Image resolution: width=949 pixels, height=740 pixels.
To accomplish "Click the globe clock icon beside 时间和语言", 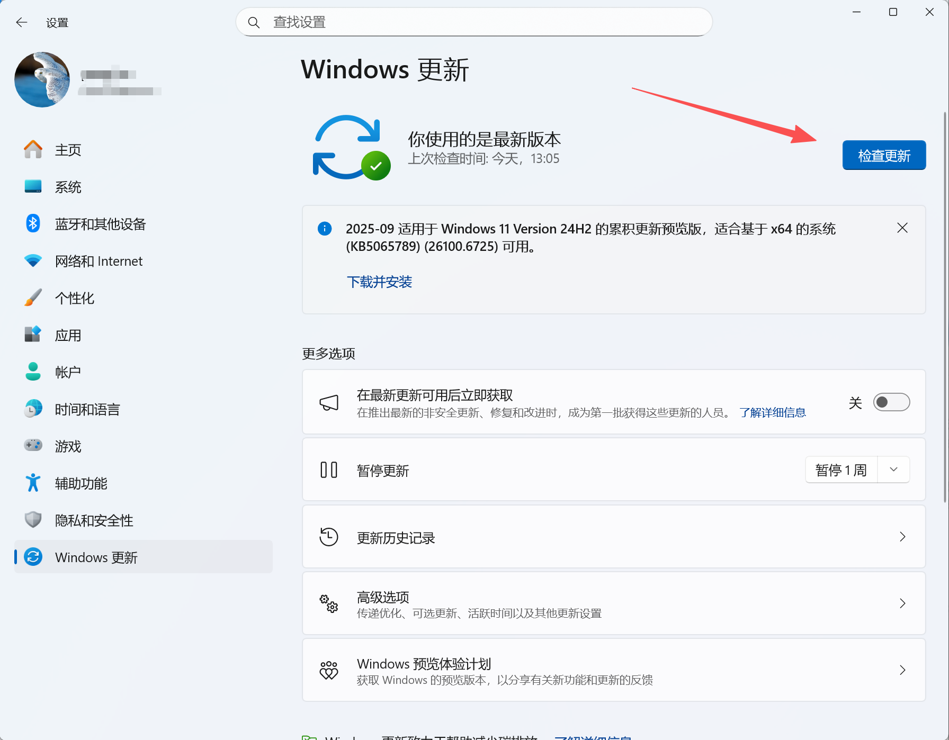I will click(33, 409).
